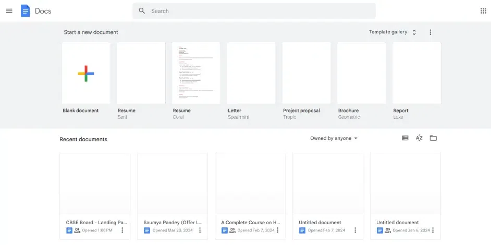Open more actions for CBSE Board document
This screenshot has height=245, width=491.
[x=122, y=230]
